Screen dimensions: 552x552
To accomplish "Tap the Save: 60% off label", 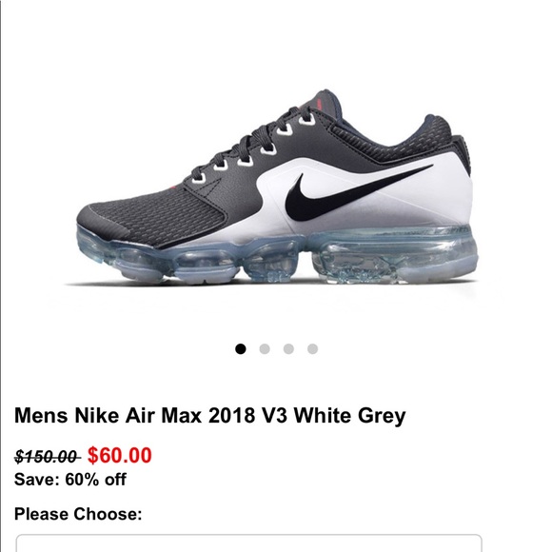I will 70,480.
